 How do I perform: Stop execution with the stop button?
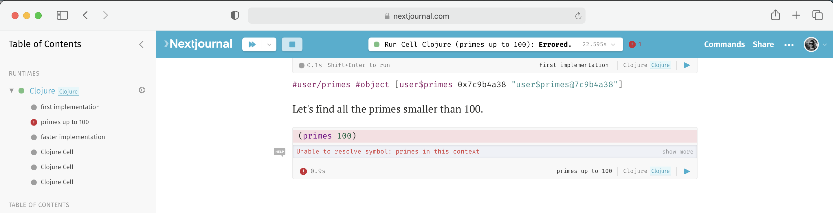(292, 44)
